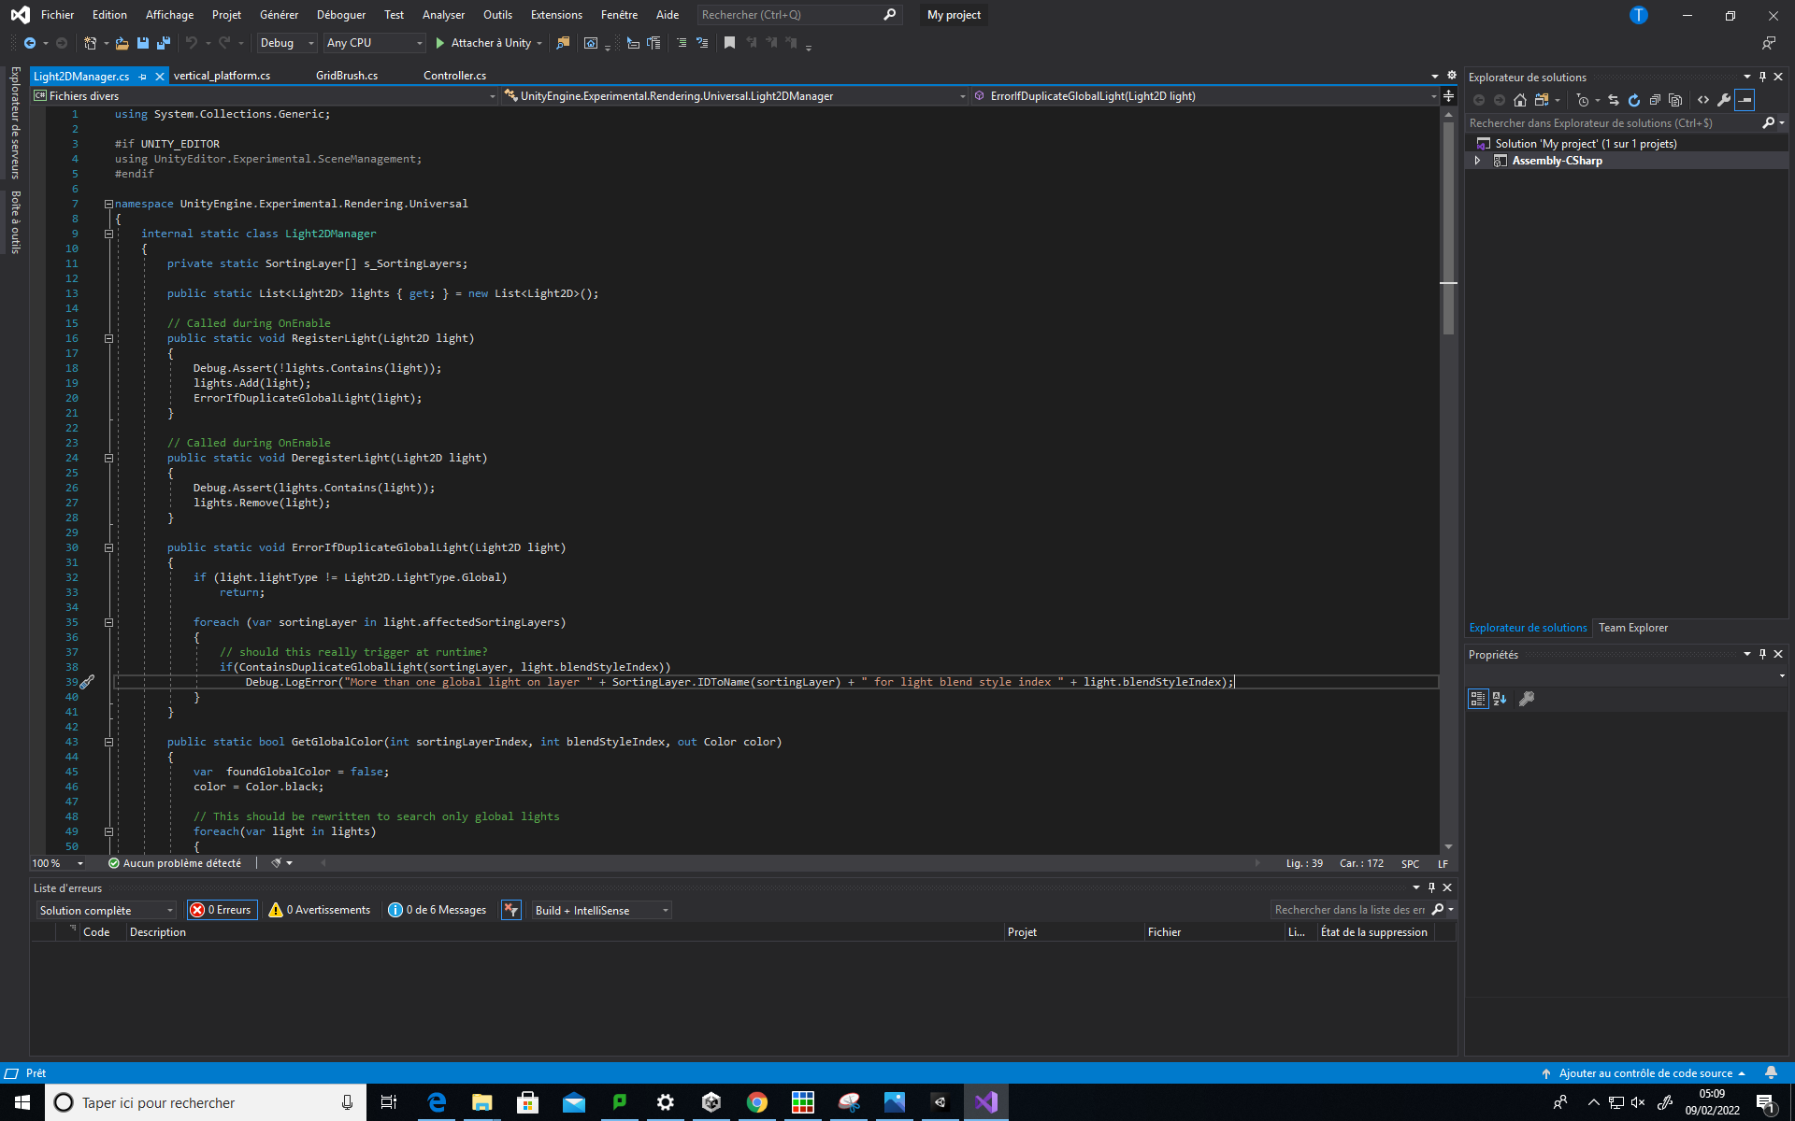Open Google Chrome from the taskbar

(757, 1102)
